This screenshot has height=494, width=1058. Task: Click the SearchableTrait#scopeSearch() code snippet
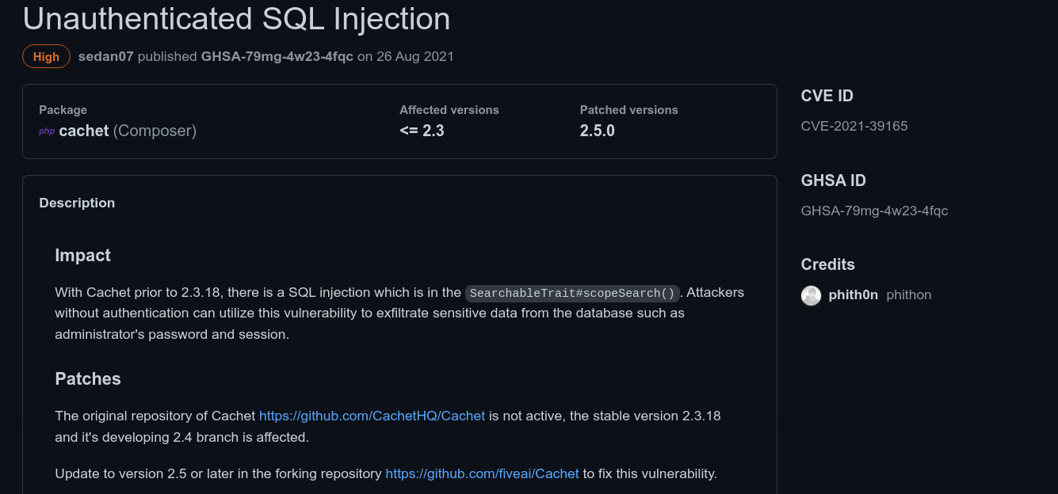click(x=572, y=293)
